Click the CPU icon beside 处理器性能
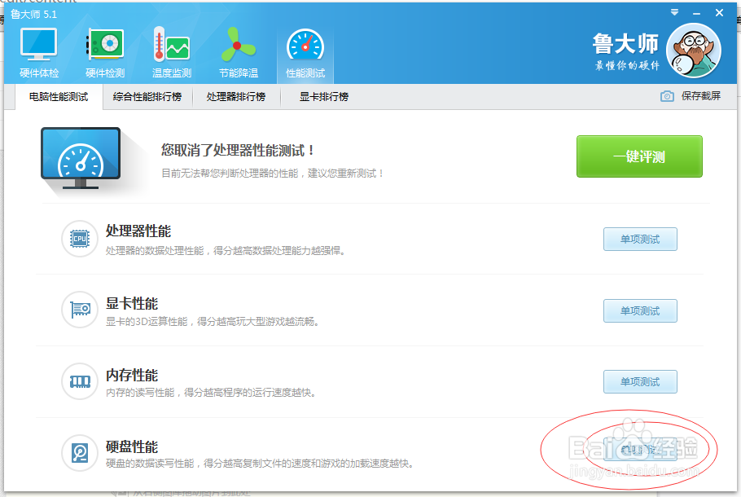 [80, 239]
